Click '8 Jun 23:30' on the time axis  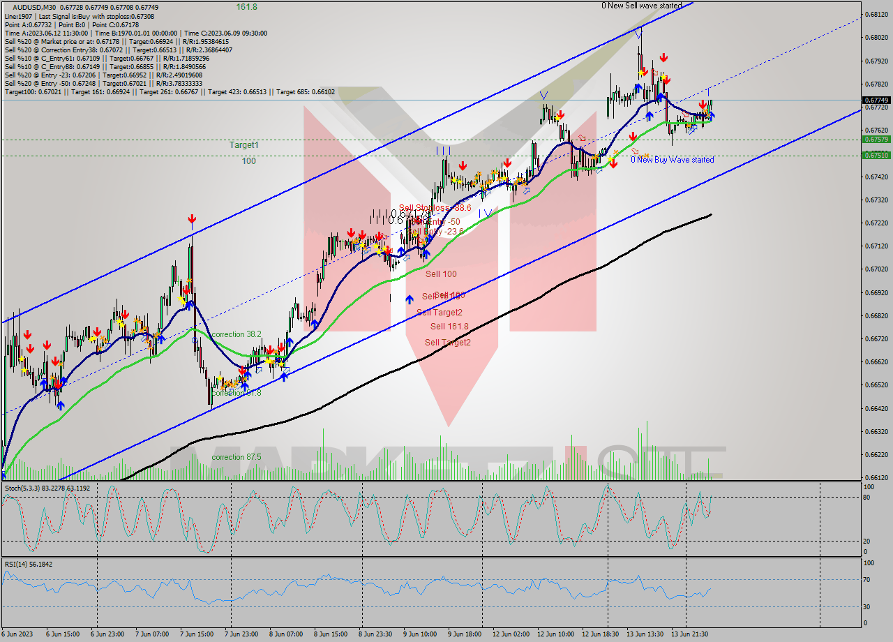(375, 634)
